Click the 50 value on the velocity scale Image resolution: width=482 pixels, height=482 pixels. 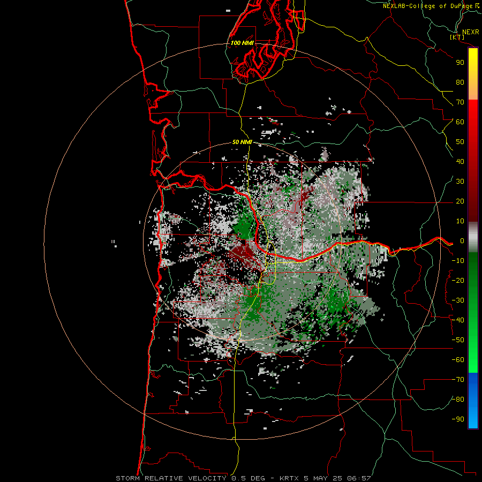[460, 142]
